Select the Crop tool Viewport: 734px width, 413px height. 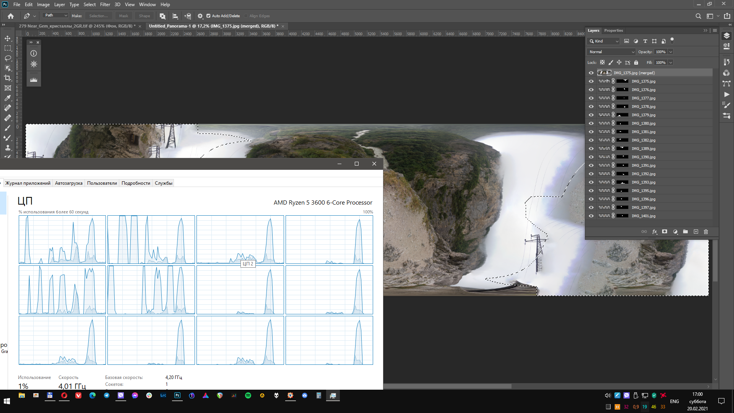pos(8,78)
